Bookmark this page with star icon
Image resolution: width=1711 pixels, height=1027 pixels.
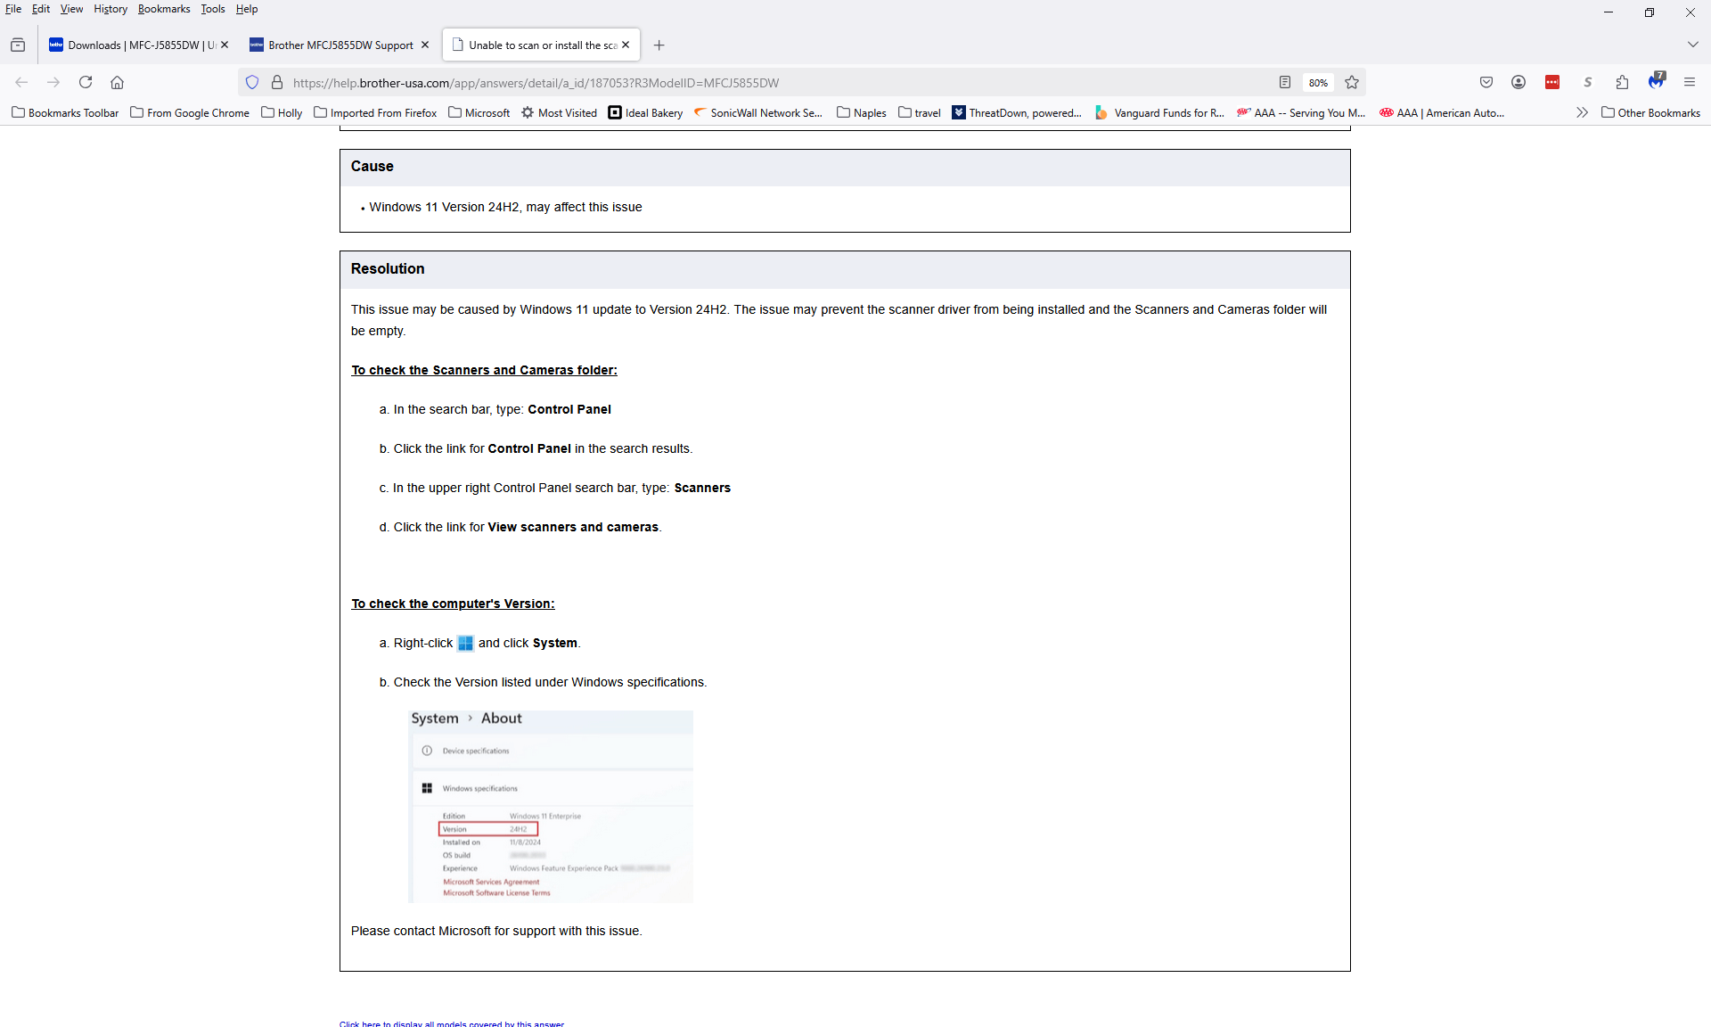click(1352, 82)
